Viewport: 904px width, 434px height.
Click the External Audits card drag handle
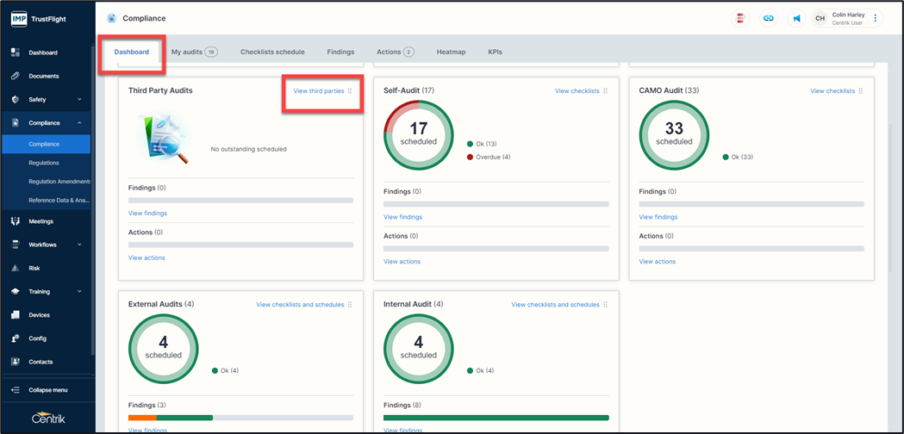click(x=349, y=304)
